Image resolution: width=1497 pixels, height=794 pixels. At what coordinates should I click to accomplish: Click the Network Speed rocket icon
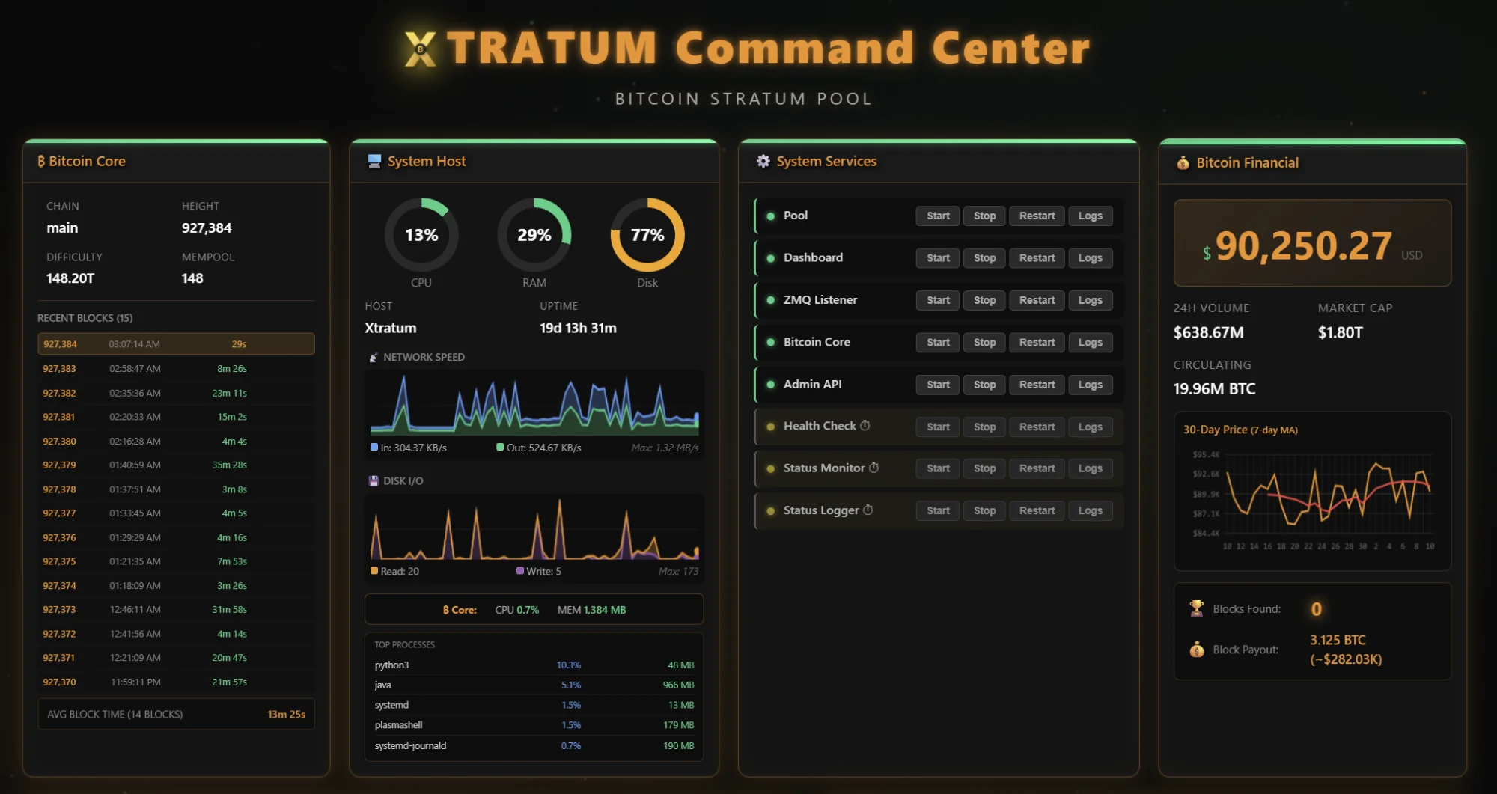tap(372, 357)
